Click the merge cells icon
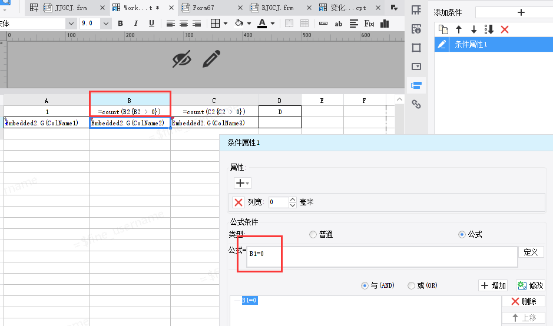Screen dimensions: 553x326 289,24
